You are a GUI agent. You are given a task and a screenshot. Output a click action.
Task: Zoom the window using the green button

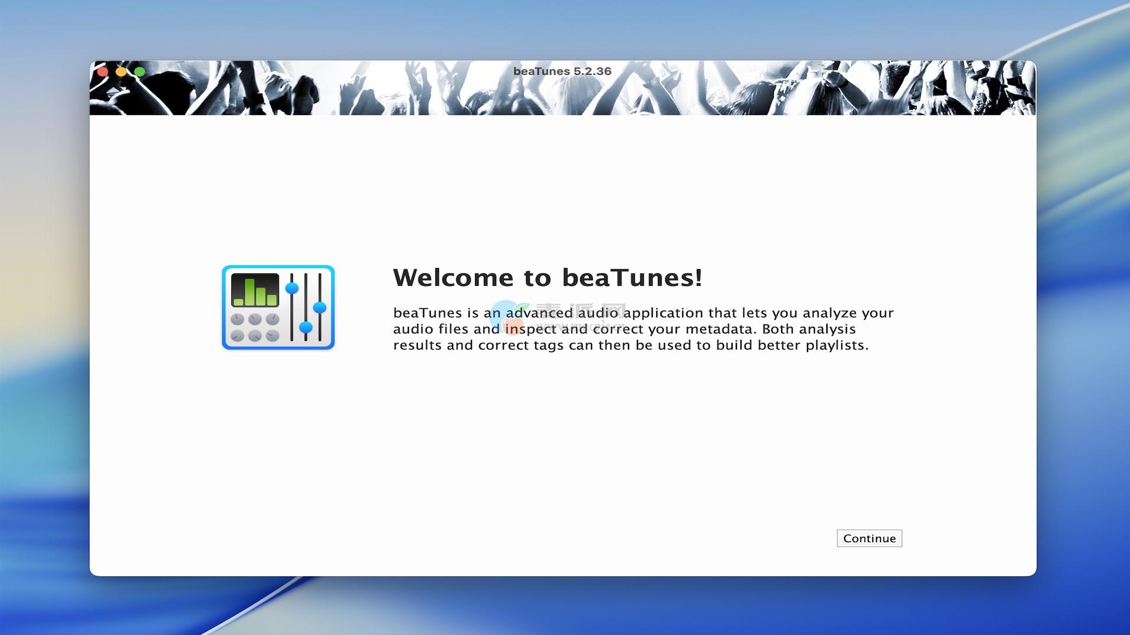139,72
